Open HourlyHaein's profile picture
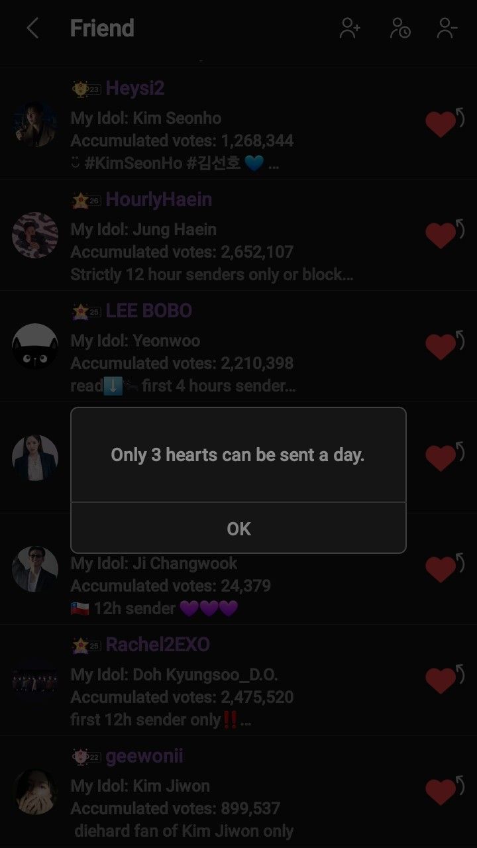Screen dimensions: 477x848 click(x=35, y=235)
